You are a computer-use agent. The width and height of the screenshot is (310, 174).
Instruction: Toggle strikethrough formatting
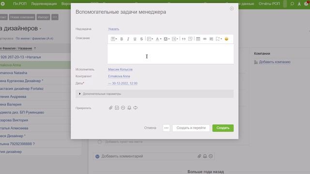(141, 39)
